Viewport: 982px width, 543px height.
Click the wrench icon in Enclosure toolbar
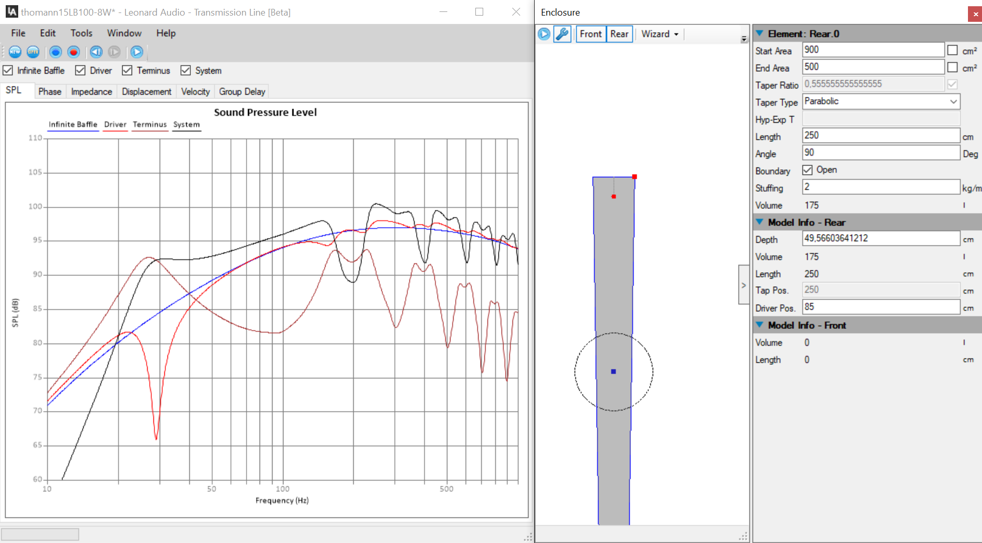562,34
